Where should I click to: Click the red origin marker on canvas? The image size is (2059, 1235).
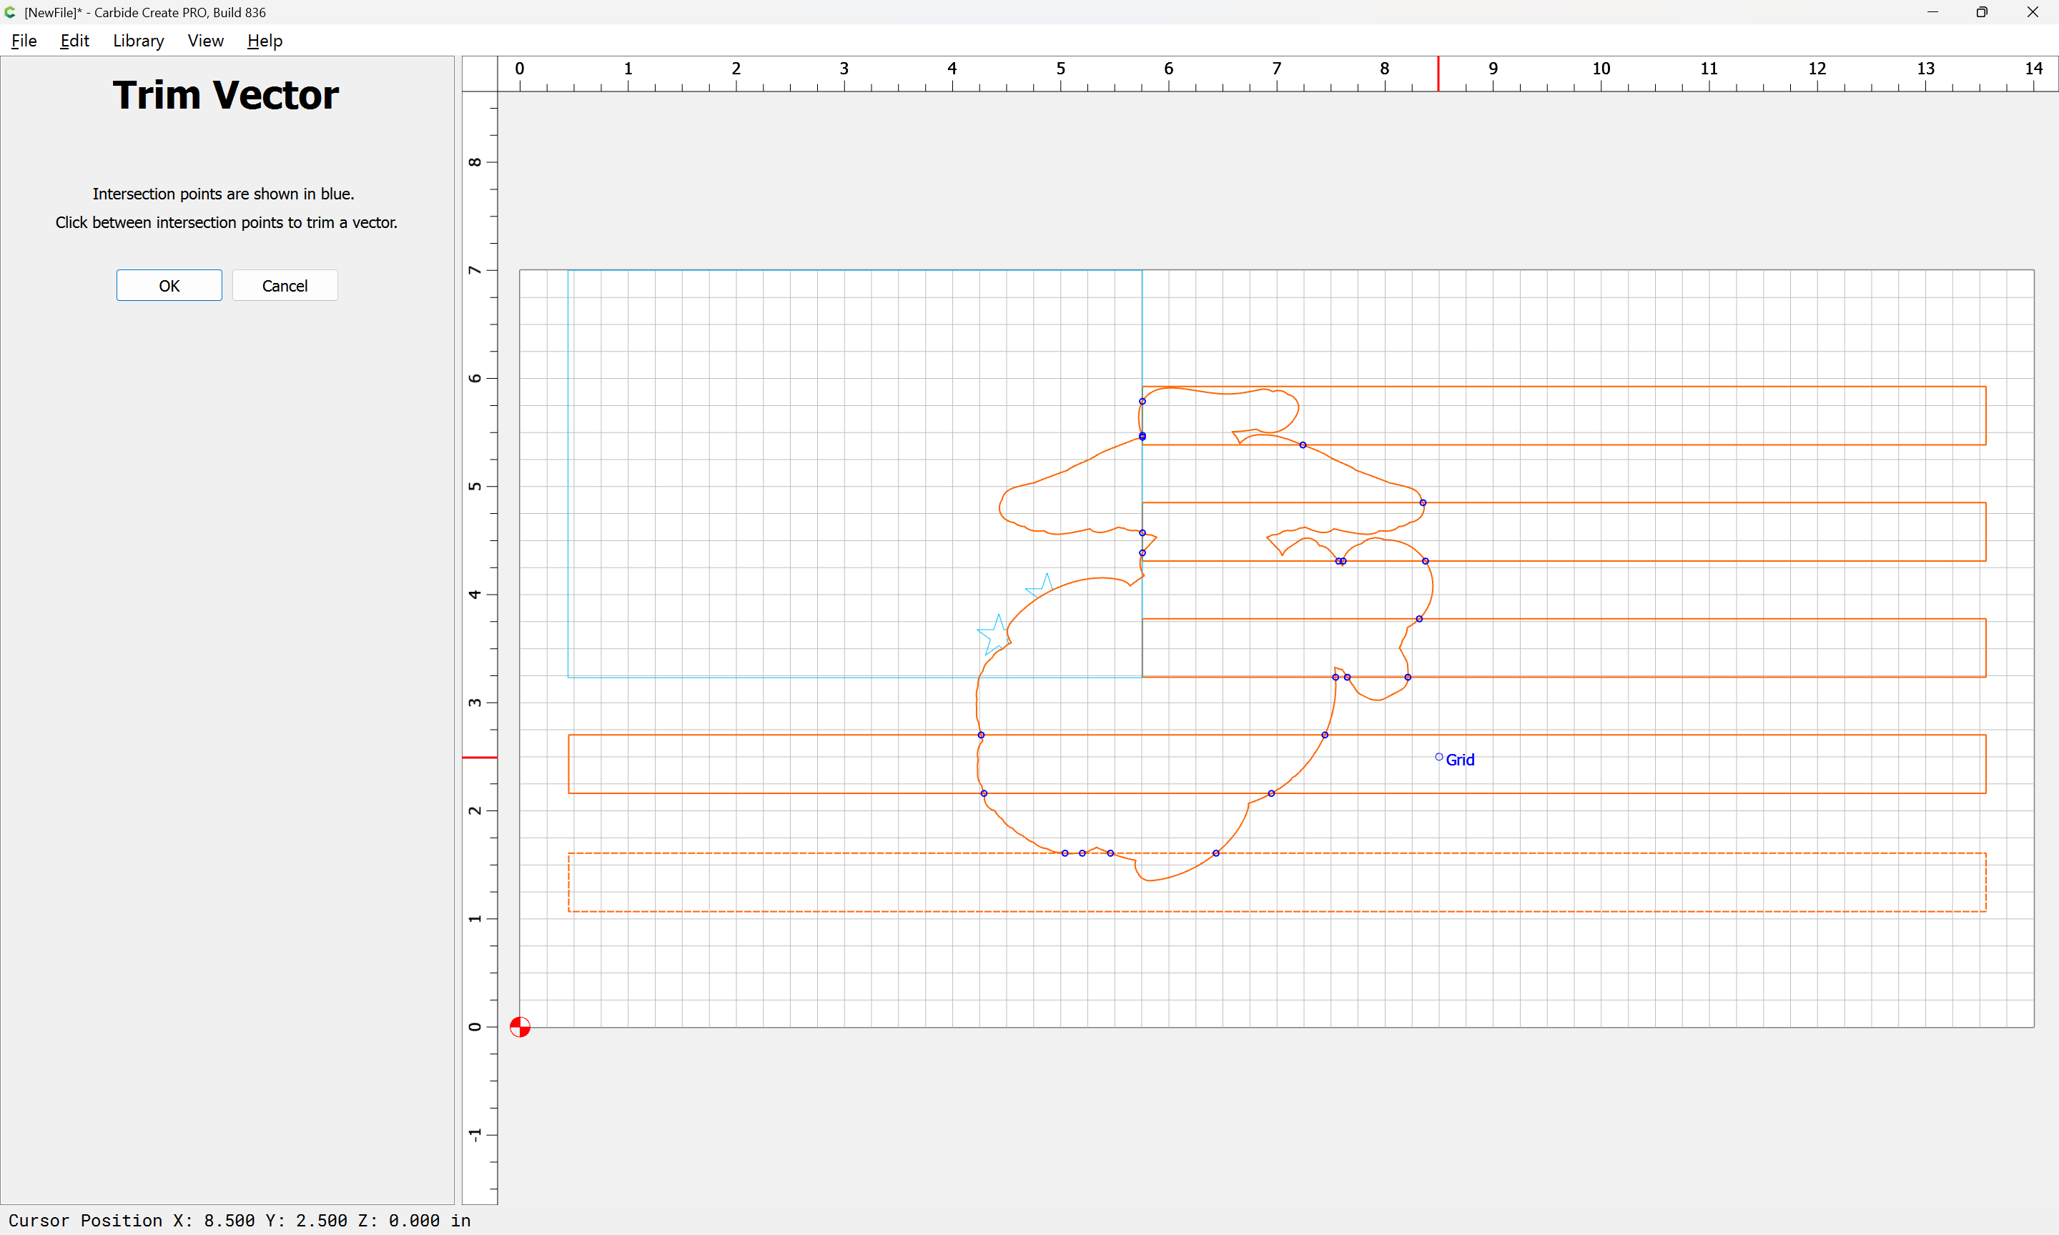click(519, 1027)
